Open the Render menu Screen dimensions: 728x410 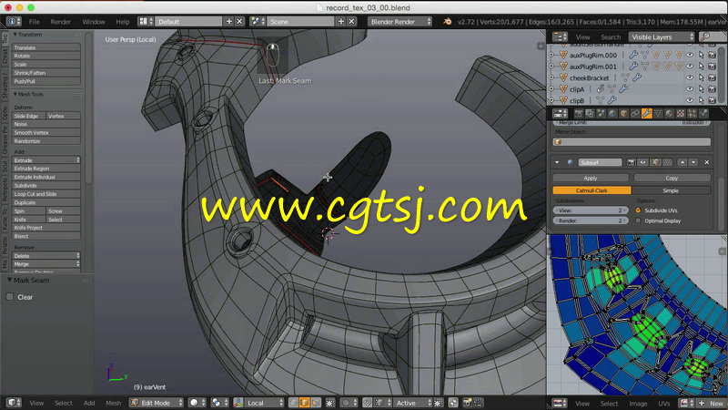click(60, 21)
